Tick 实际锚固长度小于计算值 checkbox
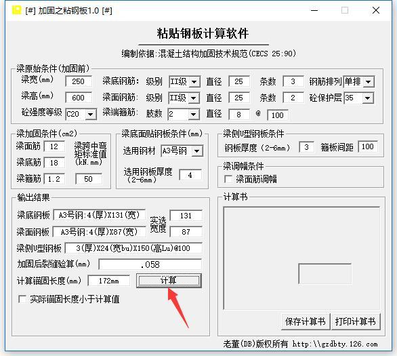The width and height of the screenshot is (397, 356). [x=22, y=299]
